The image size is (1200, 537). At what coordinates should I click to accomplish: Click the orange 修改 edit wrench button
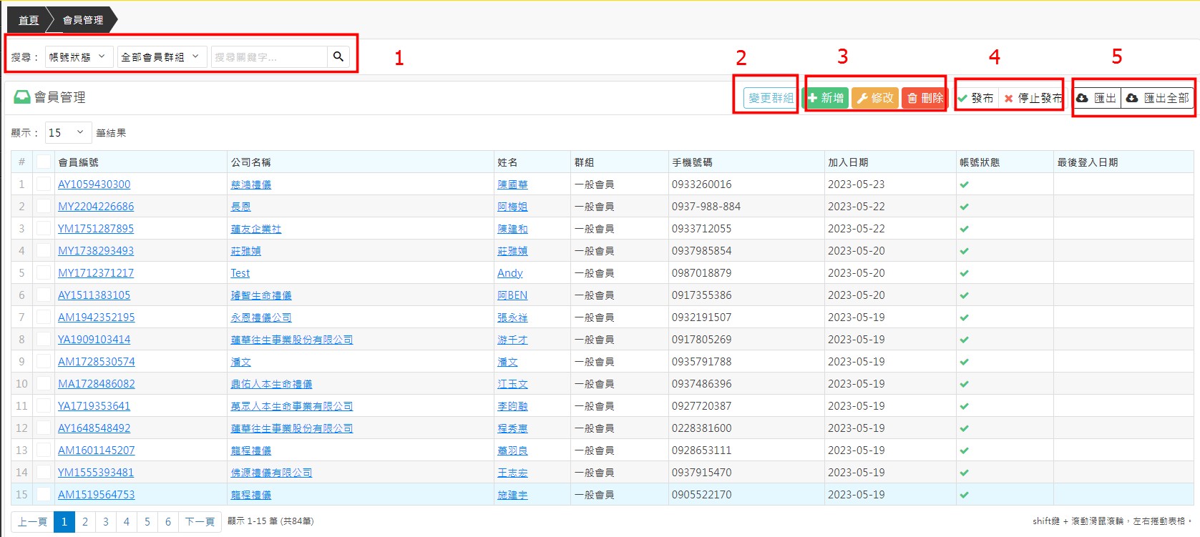[875, 98]
